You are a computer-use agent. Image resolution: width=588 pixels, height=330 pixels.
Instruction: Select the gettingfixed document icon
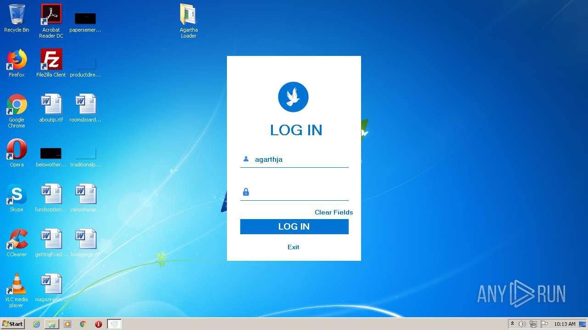pos(51,243)
